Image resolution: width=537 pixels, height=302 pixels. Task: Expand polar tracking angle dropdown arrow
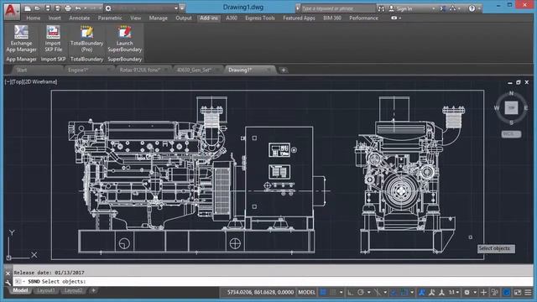pyautogui.click(x=368, y=293)
